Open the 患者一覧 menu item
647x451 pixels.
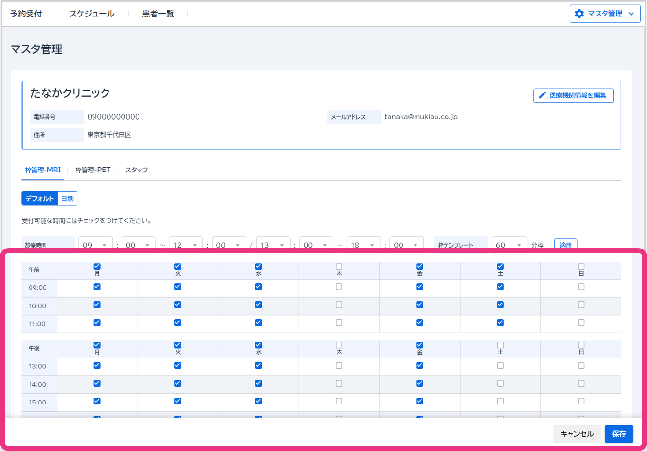click(x=158, y=14)
